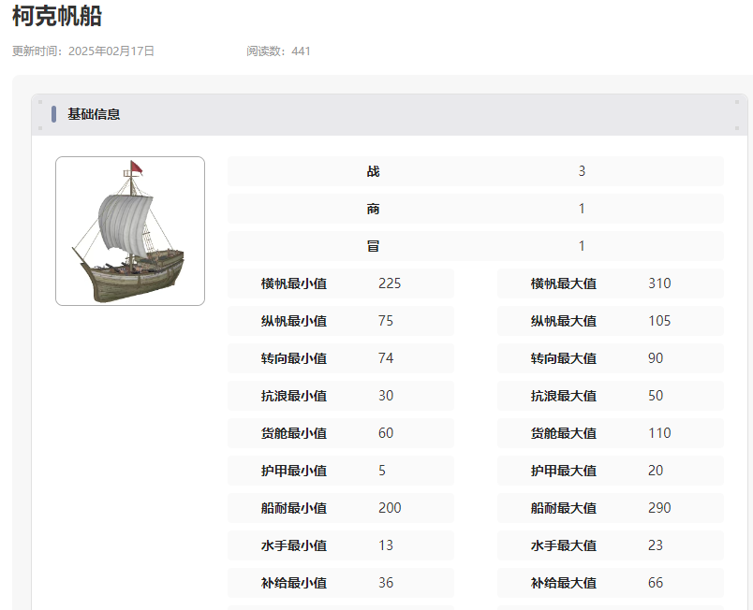Click the value 30 for 抗浪最小值
753x610 pixels.
point(386,396)
